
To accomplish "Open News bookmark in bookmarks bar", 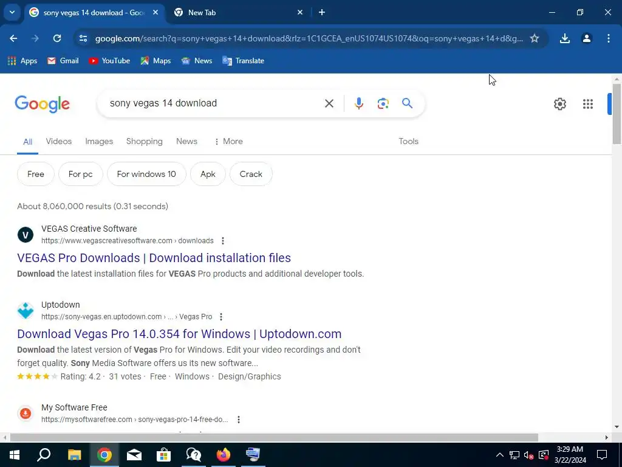I will click(x=196, y=61).
